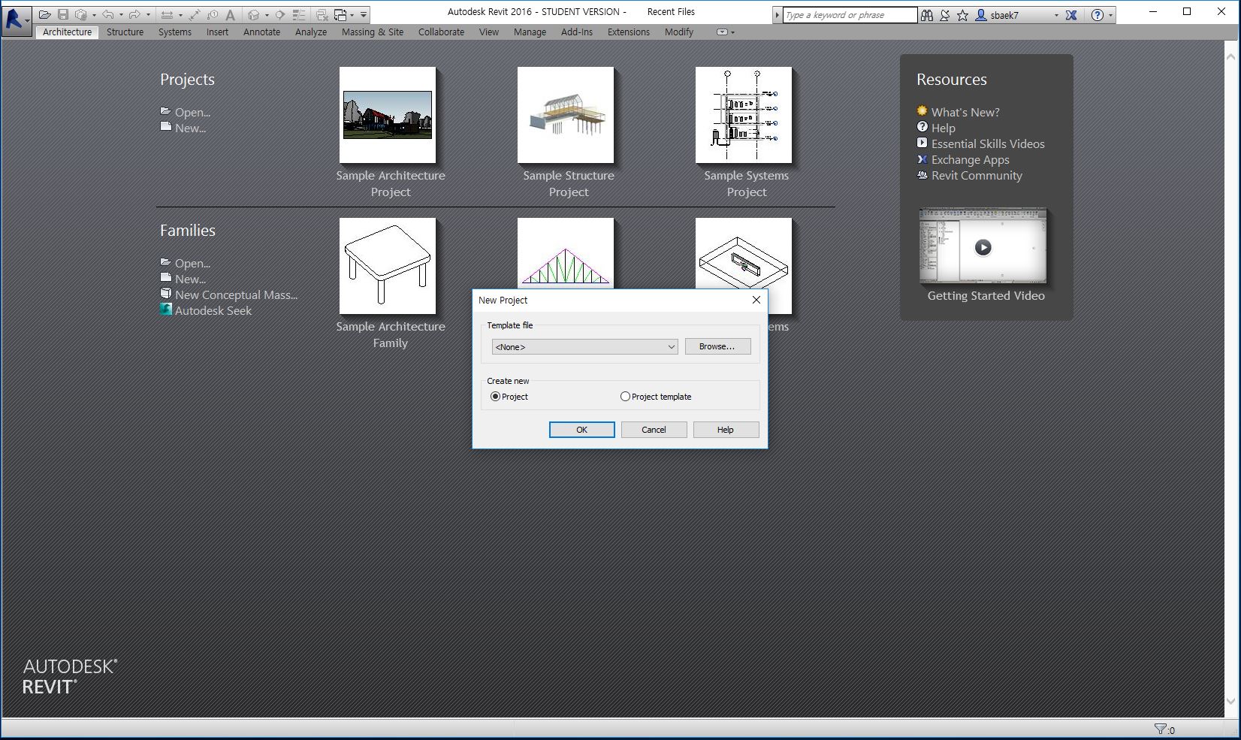Viewport: 1241px width, 740px height.
Task: Select the Project radio button
Action: click(x=495, y=397)
